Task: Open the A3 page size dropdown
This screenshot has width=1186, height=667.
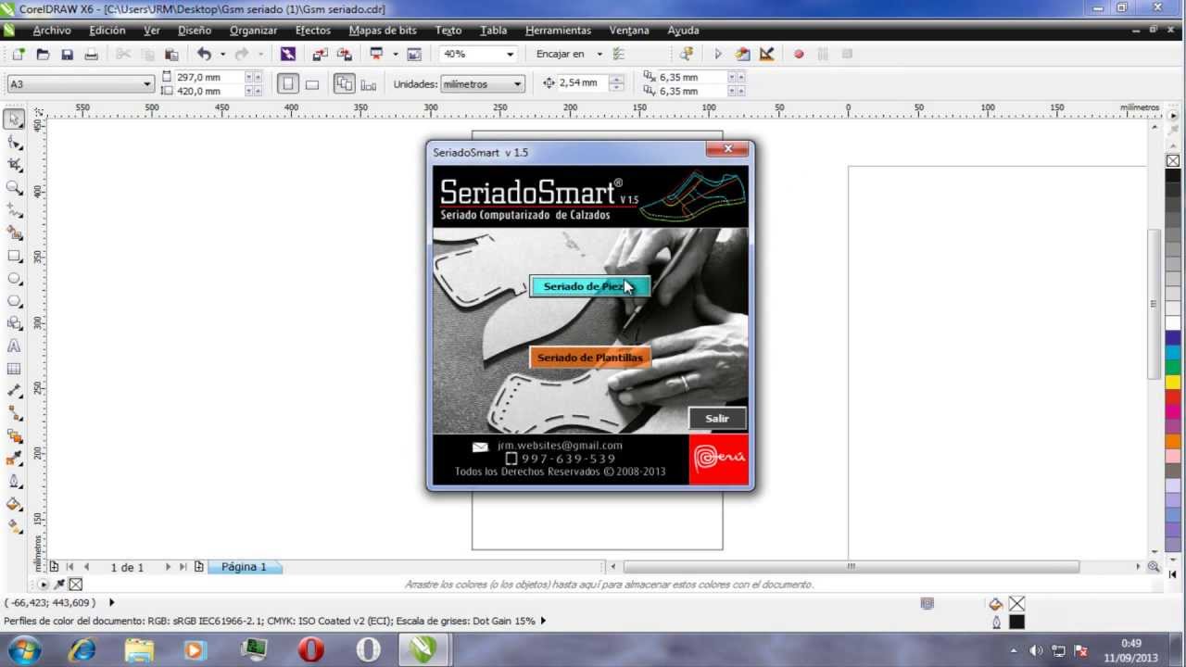Action: 146,84
